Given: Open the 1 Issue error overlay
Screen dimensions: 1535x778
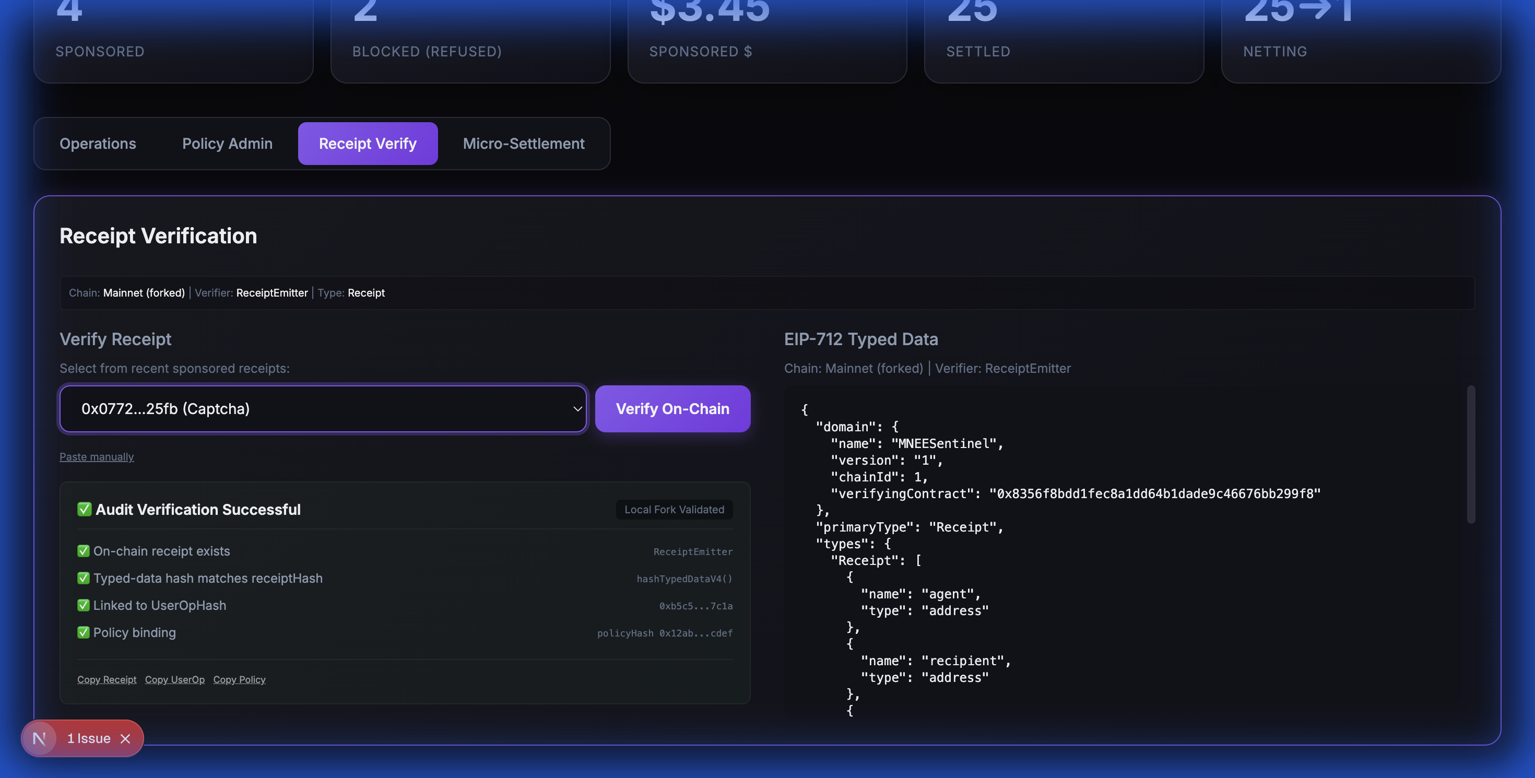Looking at the screenshot, I should click(x=89, y=739).
